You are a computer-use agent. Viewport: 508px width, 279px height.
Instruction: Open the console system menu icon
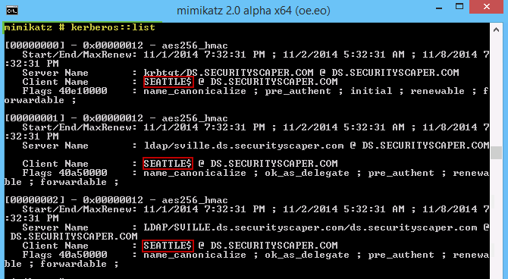(x=12, y=11)
